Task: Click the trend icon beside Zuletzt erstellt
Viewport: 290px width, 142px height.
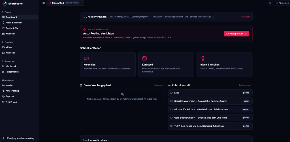Action: coord(169,85)
